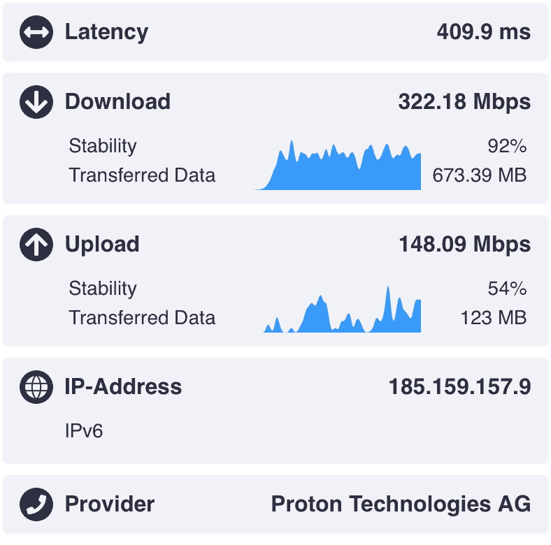
Task: Click the Upload arrow-up icon
Action: [x=36, y=245]
